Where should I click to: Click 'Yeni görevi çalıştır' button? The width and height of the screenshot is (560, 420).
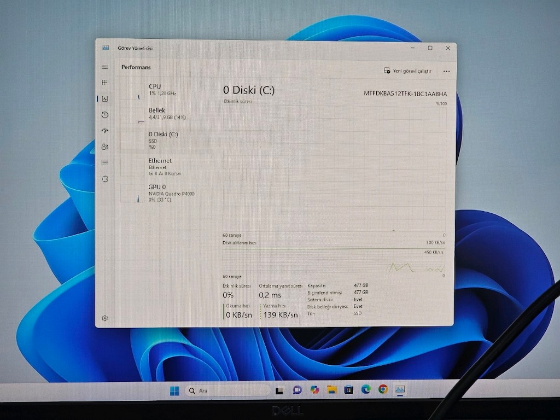point(408,71)
